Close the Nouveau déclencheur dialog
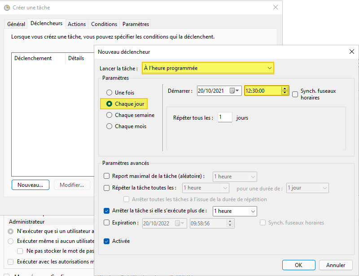 pos(351,52)
